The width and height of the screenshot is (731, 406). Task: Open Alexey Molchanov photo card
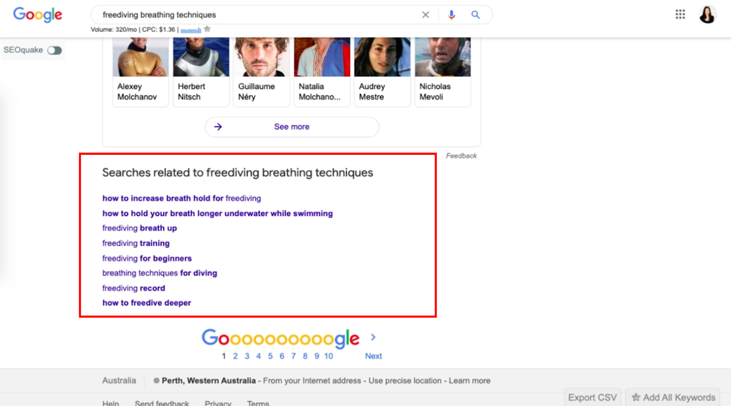tap(141, 72)
